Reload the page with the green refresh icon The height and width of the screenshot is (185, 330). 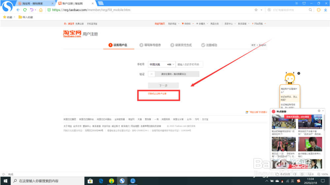tap(25, 10)
